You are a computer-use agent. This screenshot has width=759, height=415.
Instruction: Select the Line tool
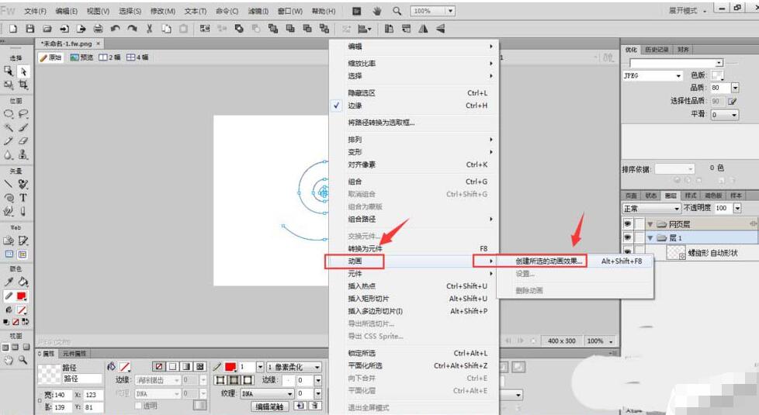click(x=9, y=184)
